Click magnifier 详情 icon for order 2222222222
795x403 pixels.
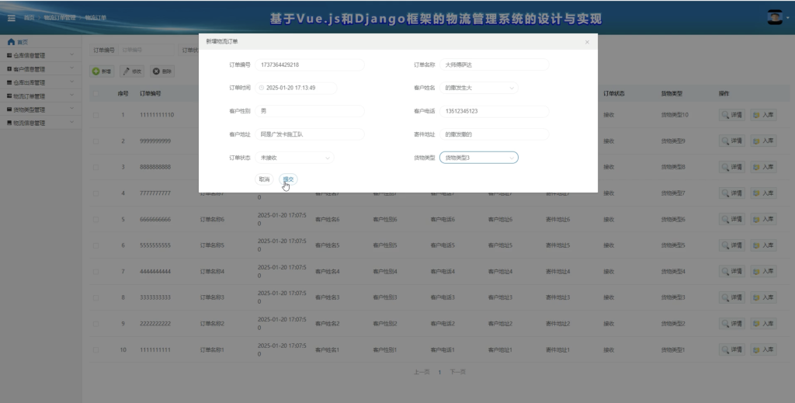click(x=726, y=324)
